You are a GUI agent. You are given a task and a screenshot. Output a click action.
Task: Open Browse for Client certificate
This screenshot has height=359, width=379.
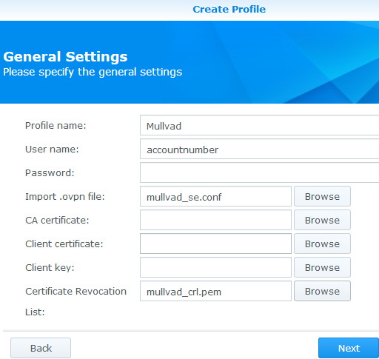click(322, 244)
